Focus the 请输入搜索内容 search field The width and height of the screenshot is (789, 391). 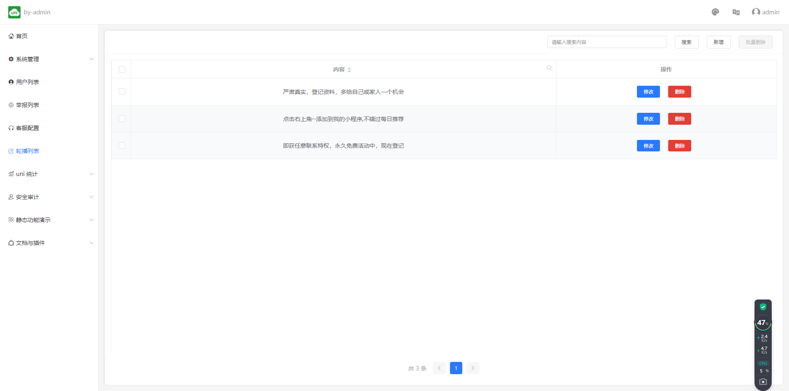tap(607, 42)
